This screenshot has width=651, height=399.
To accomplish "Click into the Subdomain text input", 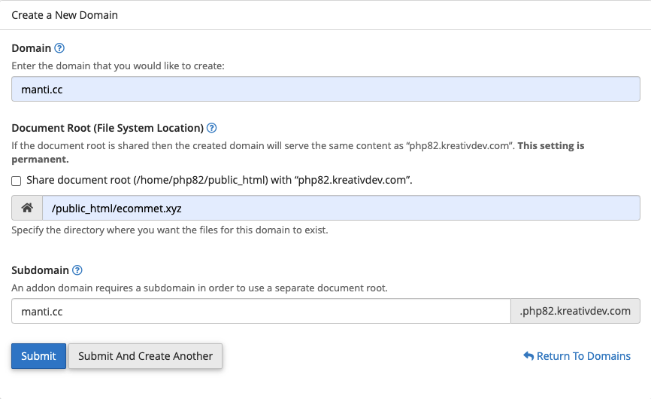I will click(261, 311).
